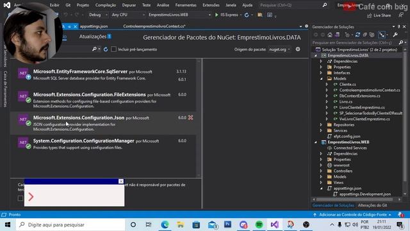
Task: Open Any CPU platform dropdown
Action: [128, 15]
